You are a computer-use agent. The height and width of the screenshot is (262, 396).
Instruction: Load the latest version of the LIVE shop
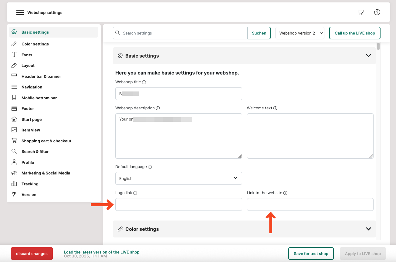101,252
